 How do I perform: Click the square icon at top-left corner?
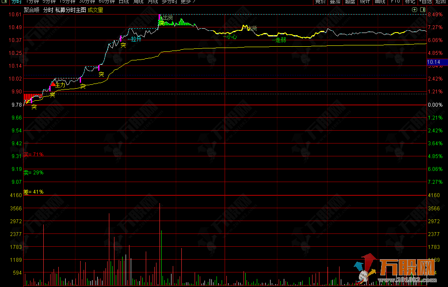(x=3, y=2)
